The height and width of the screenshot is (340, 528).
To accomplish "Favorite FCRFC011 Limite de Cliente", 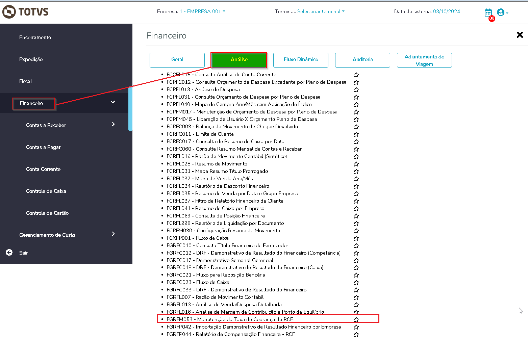I will pyautogui.click(x=356, y=134).
